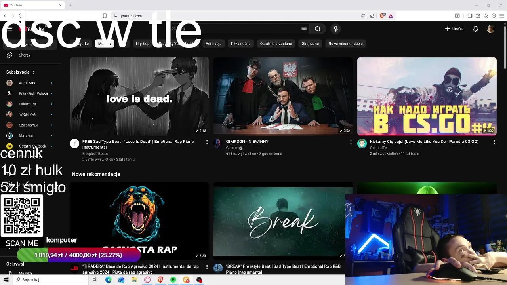Play the CS:GO parody thumbnail
The height and width of the screenshot is (285, 507).
tap(427, 96)
